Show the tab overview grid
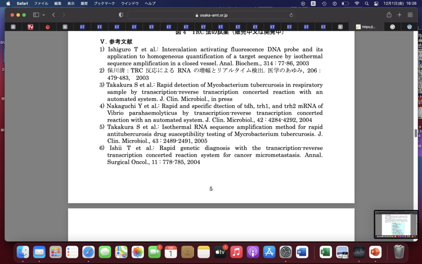 (410, 15)
